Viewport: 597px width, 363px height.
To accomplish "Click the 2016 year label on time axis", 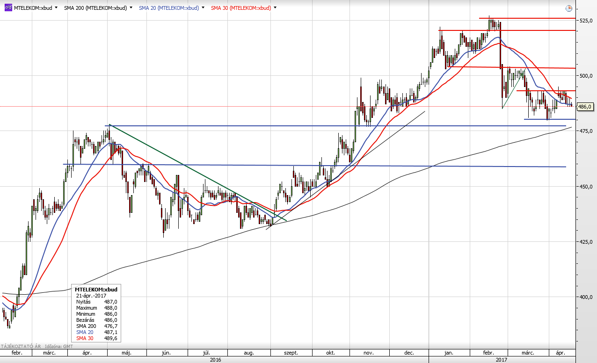I will pos(215,360).
